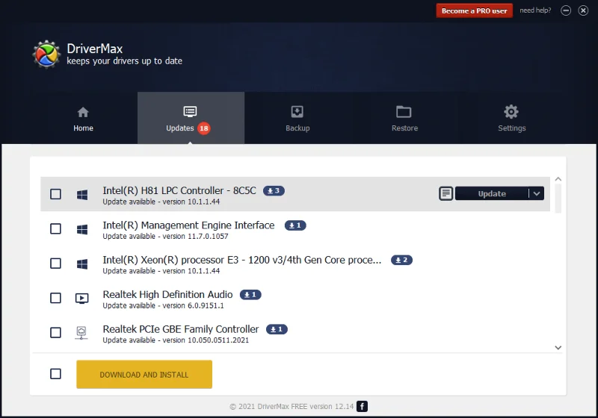Click Become a PRO user button
598x418 pixels.
coord(475,10)
